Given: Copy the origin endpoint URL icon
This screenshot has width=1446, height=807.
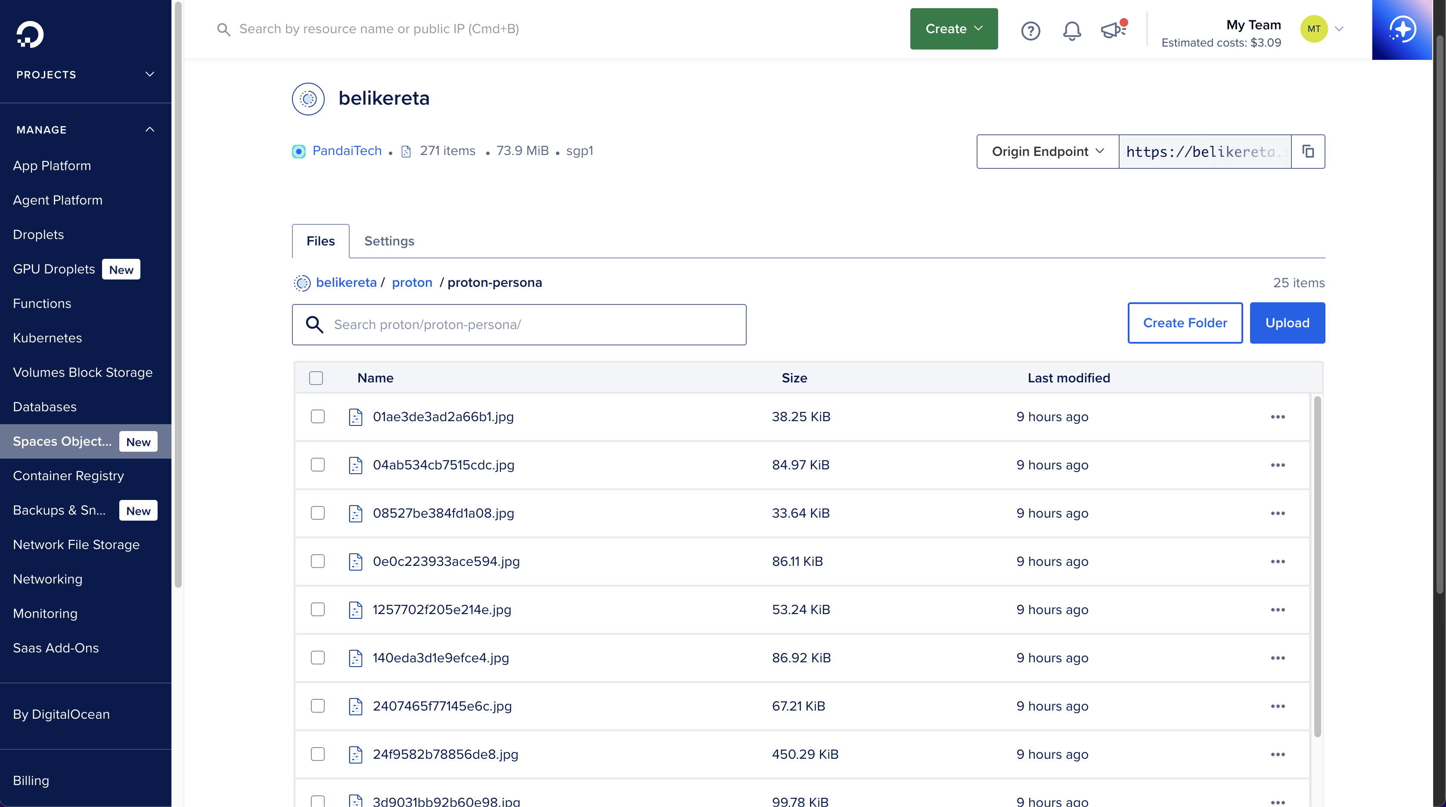Looking at the screenshot, I should [1308, 152].
